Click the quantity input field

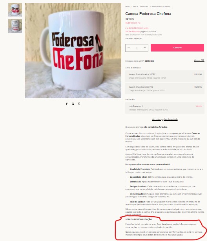coord(137,48)
